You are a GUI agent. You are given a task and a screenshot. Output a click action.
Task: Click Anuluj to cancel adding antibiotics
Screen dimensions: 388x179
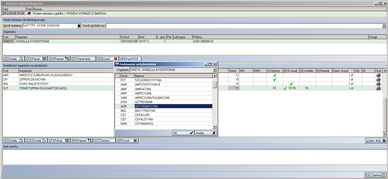click(x=206, y=133)
